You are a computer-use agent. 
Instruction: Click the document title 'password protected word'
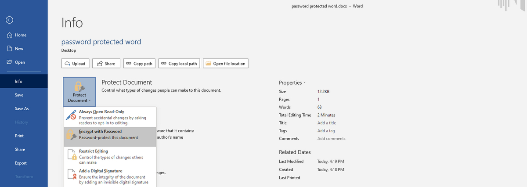pos(101,42)
